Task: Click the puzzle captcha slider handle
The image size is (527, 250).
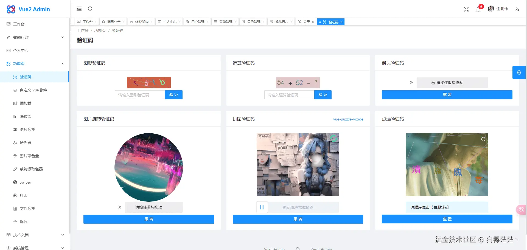Action: point(262,207)
